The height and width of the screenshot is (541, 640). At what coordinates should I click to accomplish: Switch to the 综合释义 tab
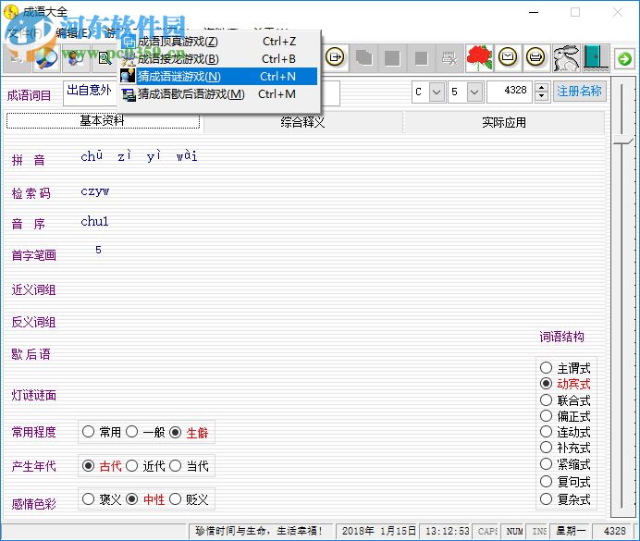pyautogui.click(x=302, y=122)
